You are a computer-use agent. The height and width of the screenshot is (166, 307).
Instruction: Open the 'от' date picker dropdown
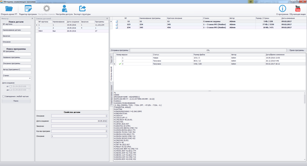29,86
